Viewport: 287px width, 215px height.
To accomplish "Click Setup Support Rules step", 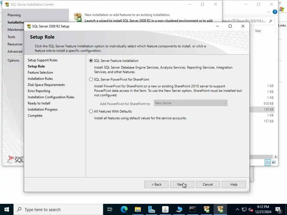I will click(43, 60).
